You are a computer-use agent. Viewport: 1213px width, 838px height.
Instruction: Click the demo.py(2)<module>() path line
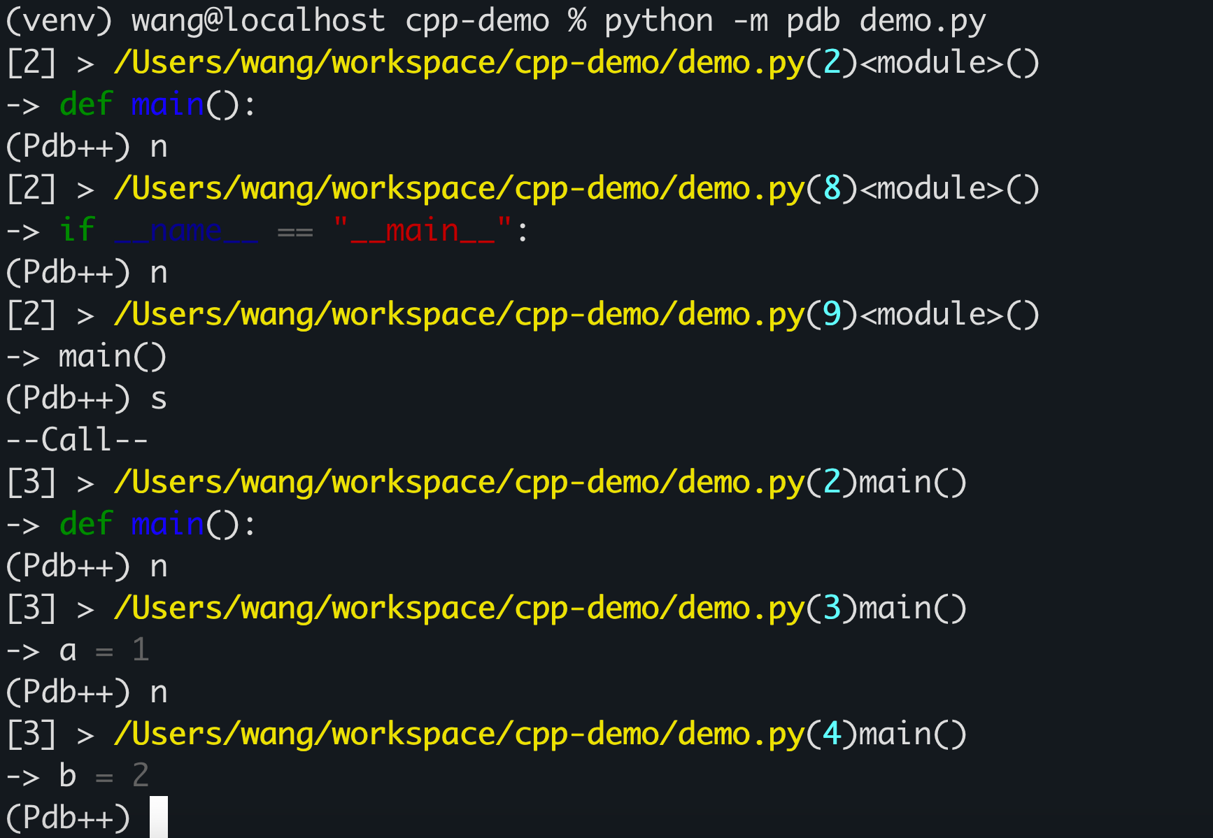tap(523, 63)
